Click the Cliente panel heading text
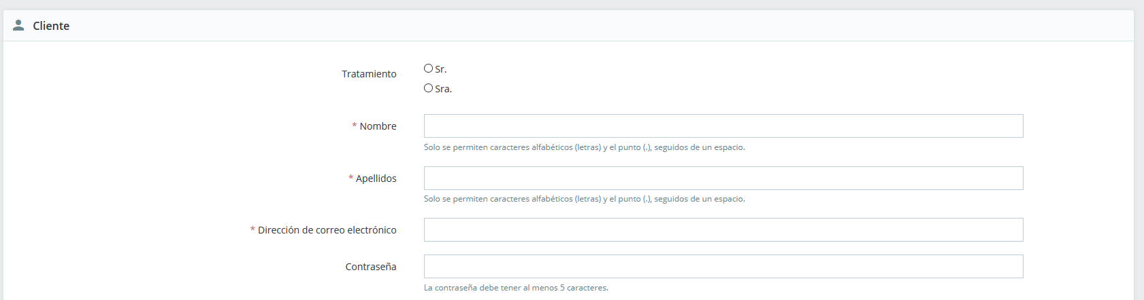This screenshot has height=300, width=1144. coord(51,26)
